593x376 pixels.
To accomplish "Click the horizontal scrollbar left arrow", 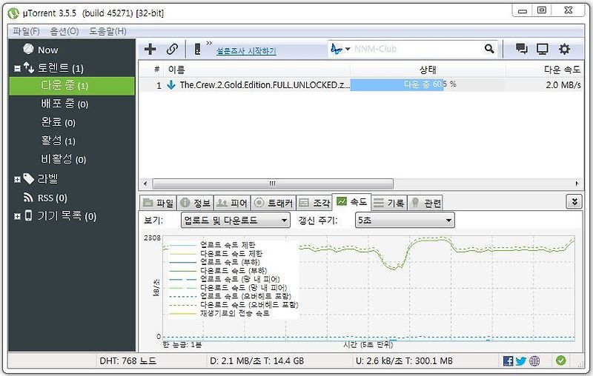I will (145, 184).
